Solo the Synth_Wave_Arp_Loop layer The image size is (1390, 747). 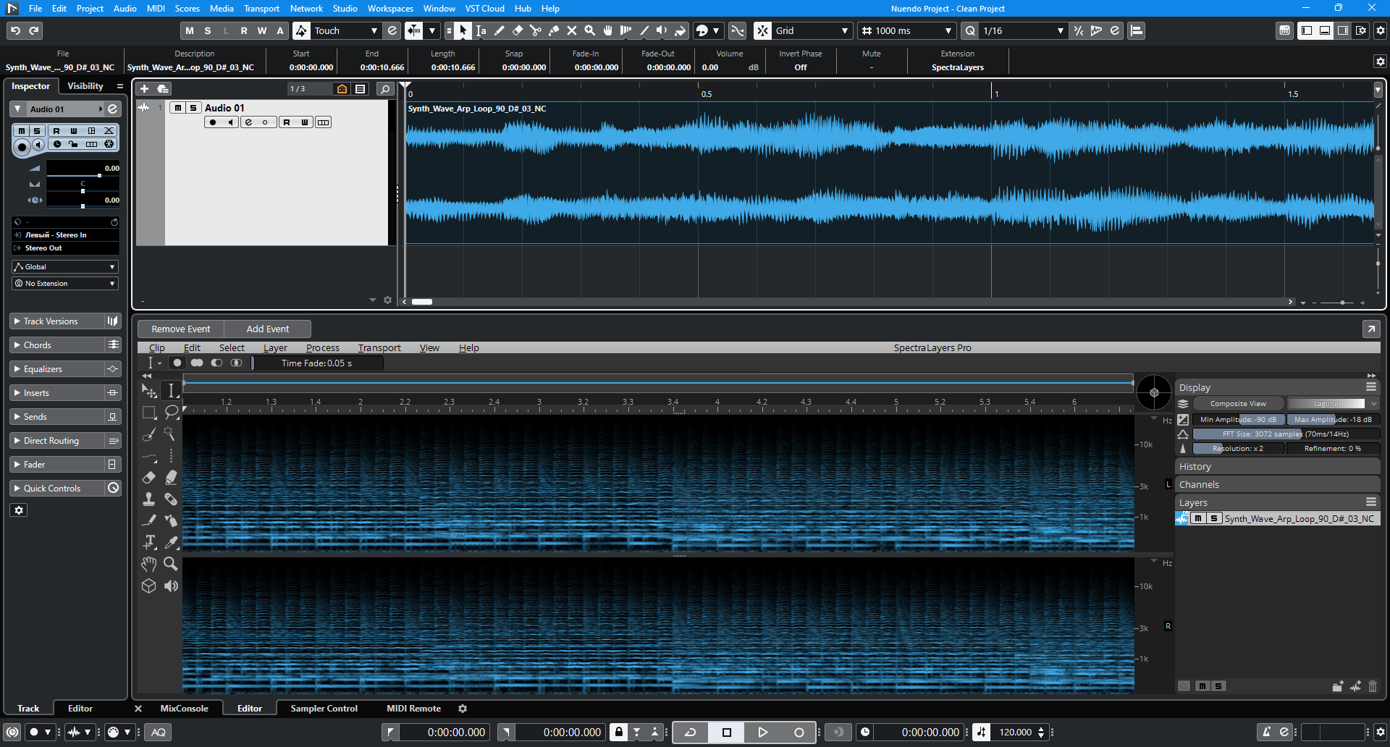pyautogui.click(x=1214, y=518)
